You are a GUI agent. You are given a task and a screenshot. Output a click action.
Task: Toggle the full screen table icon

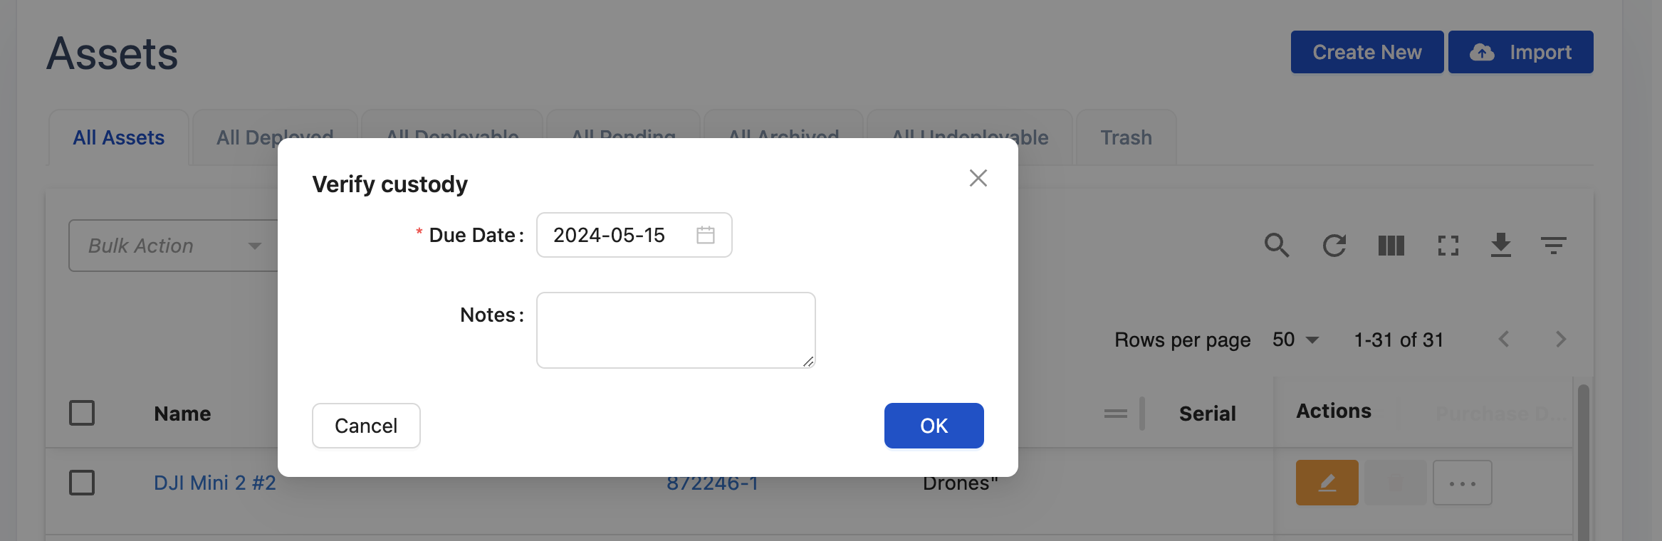[1448, 246]
